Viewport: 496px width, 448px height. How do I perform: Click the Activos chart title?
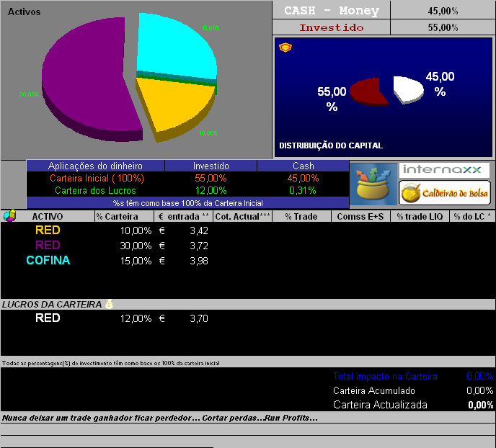tap(24, 12)
